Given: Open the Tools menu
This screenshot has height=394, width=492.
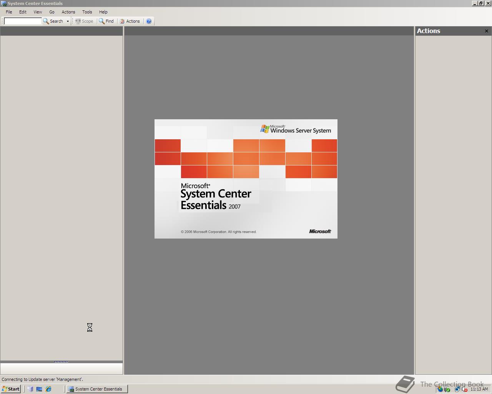Looking at the screenshot, I should tap(87, 12).
